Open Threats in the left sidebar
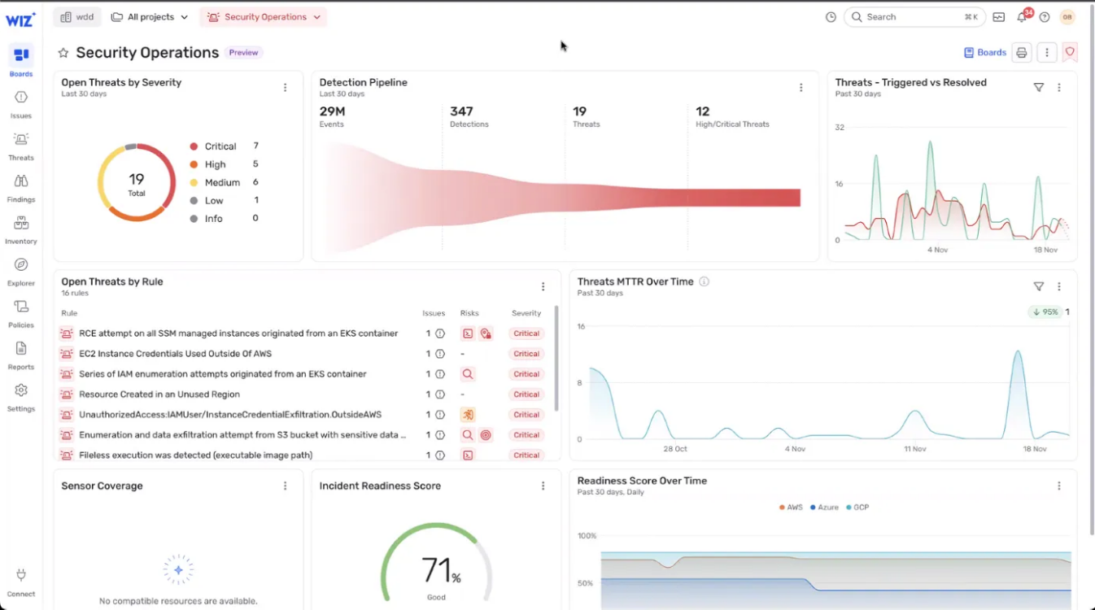 (21, 146)
